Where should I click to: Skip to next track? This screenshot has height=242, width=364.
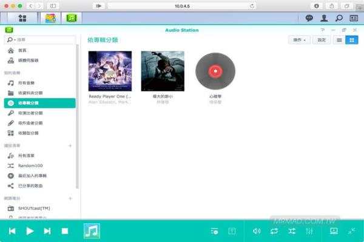point(47,231)
